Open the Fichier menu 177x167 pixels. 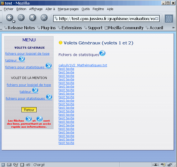9,9
